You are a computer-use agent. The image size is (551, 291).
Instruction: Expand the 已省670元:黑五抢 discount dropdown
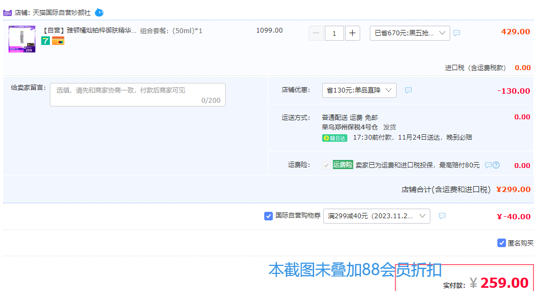pos(409,33)
